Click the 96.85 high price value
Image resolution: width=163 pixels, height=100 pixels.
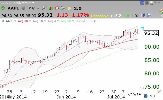[19, 16]
